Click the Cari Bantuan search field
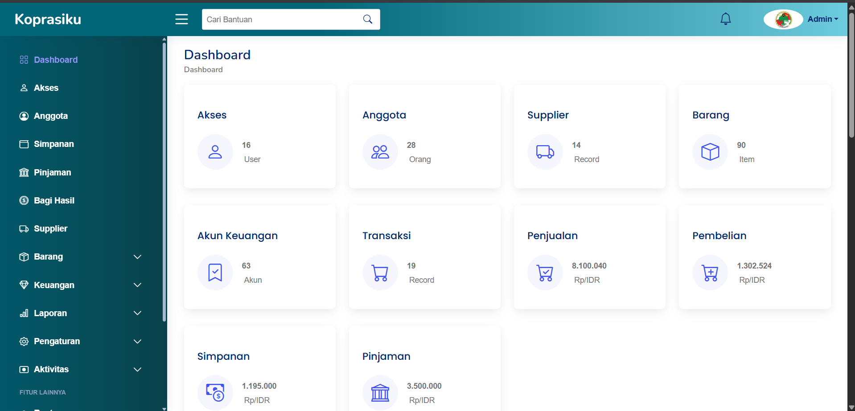 pyautogui.click(x=281, y=20)
